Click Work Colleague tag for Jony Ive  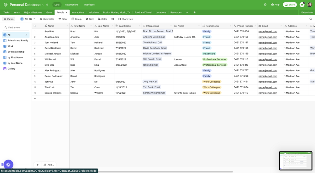pos(212,82)
